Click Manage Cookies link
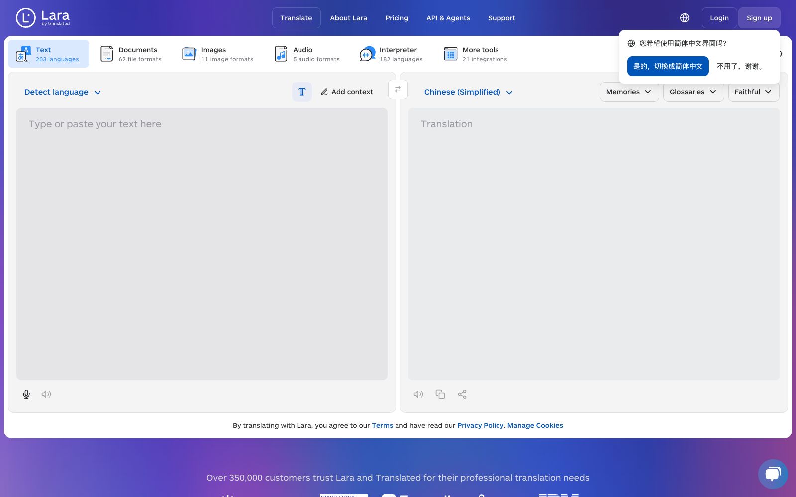This screenshot has width=796, height=497. (535, 425)
